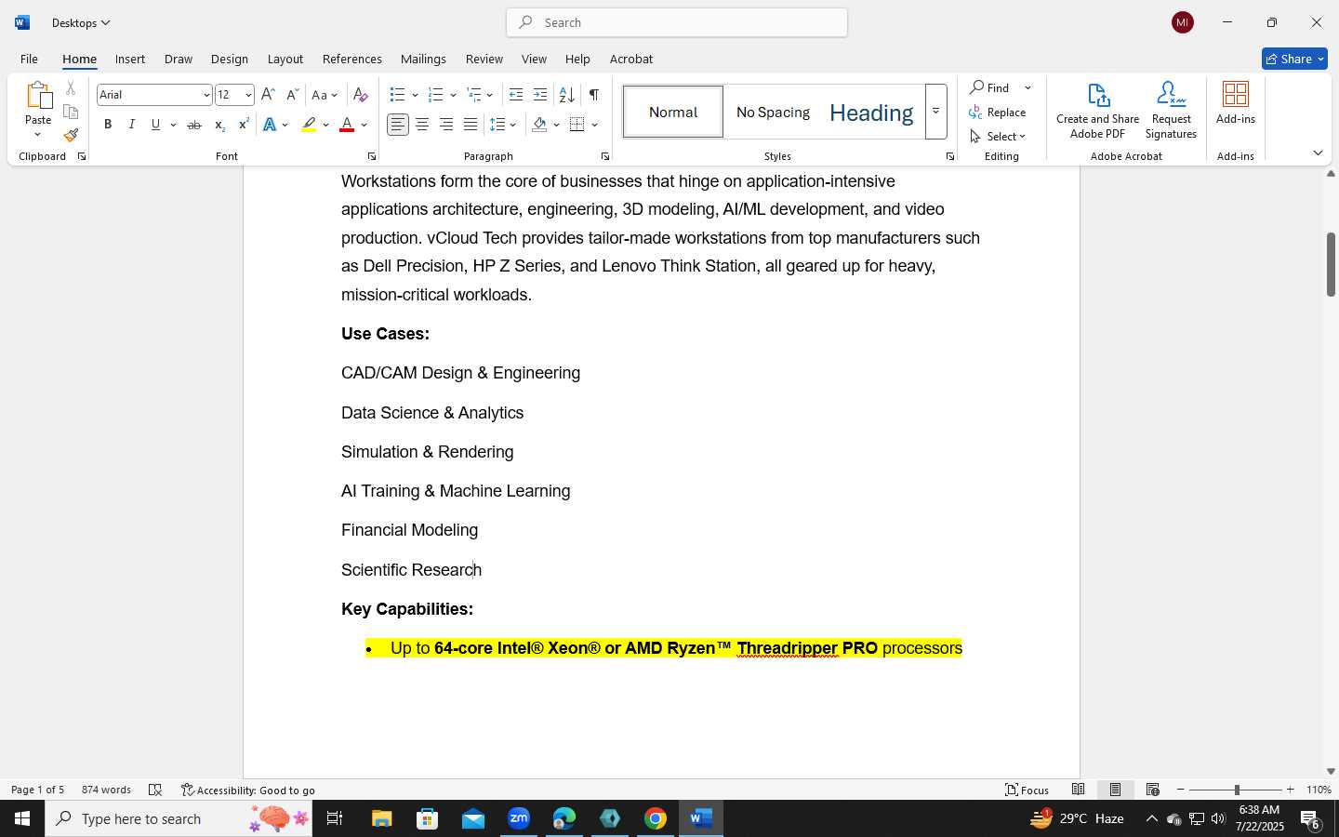Image resolution: width=1339 pixels, height=837 pixels.
Task: Apply the No Spacing style
Action: coord(773,112)
